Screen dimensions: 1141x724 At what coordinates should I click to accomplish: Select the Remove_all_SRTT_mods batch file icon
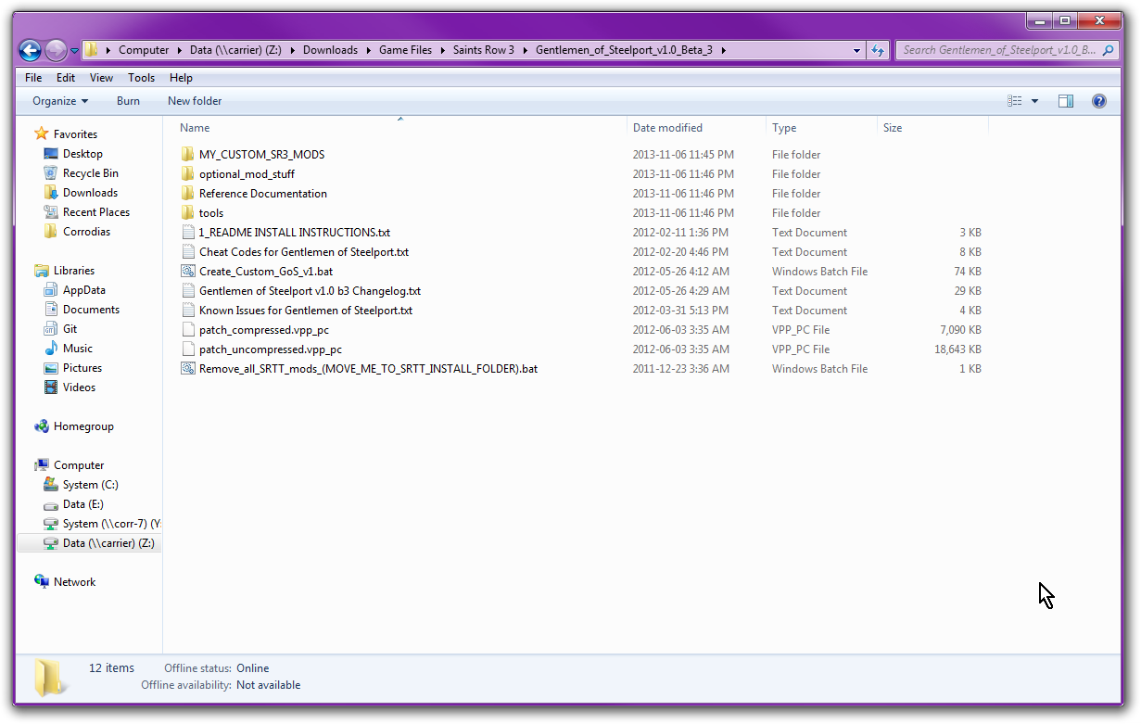coord(188,369)
